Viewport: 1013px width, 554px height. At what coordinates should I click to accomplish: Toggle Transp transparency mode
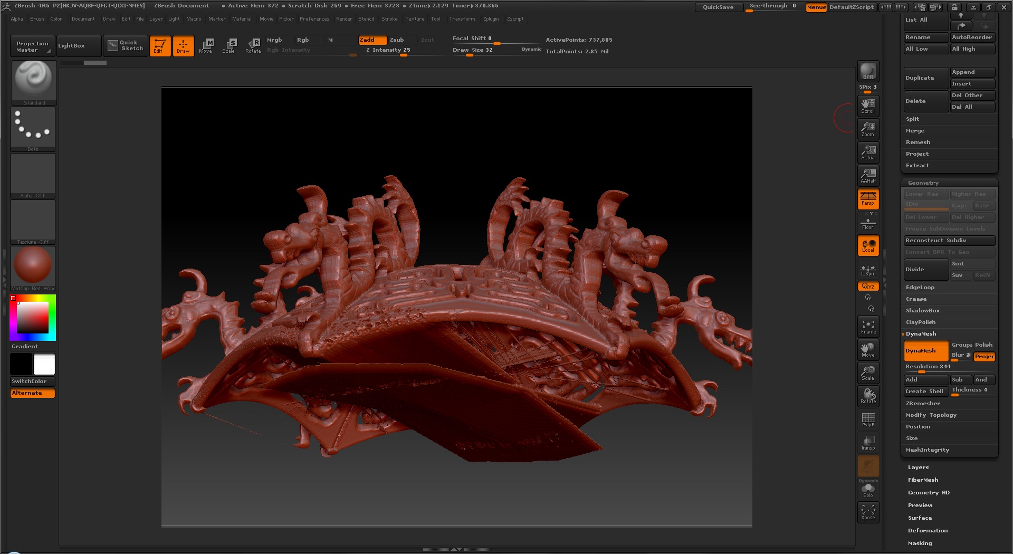point(868,443)
